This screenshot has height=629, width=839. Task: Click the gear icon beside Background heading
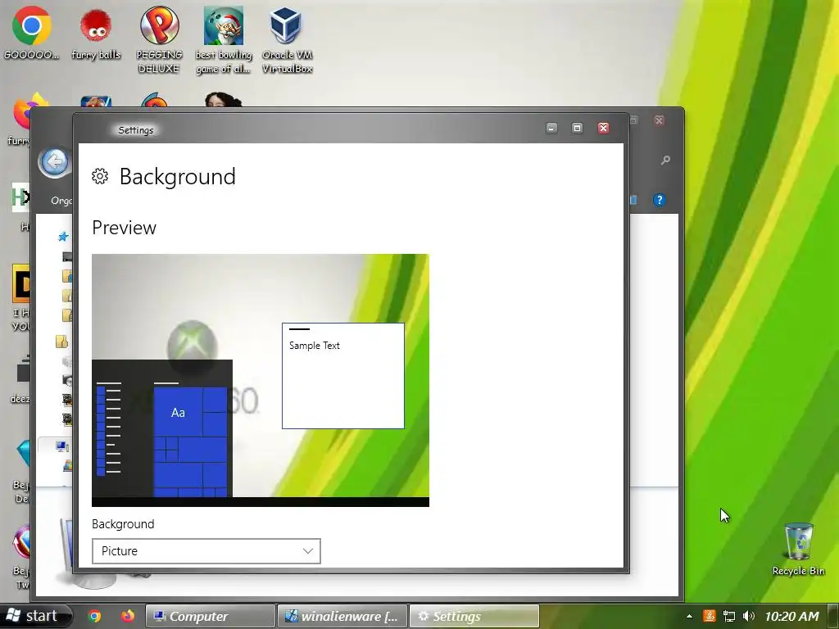click(x=100, y=176)
